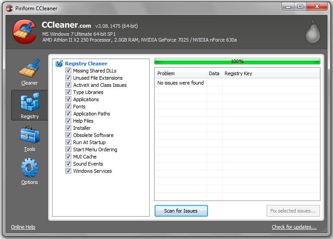333x239 pixels.
Task: Uncheck Missing Shared DLLs
Action: coord(68,71)
